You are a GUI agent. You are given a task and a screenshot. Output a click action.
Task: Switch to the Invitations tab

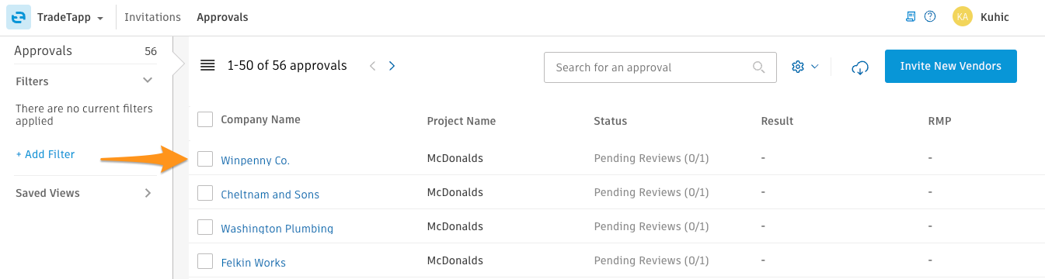pyautogui.click(x=152, y=17)
